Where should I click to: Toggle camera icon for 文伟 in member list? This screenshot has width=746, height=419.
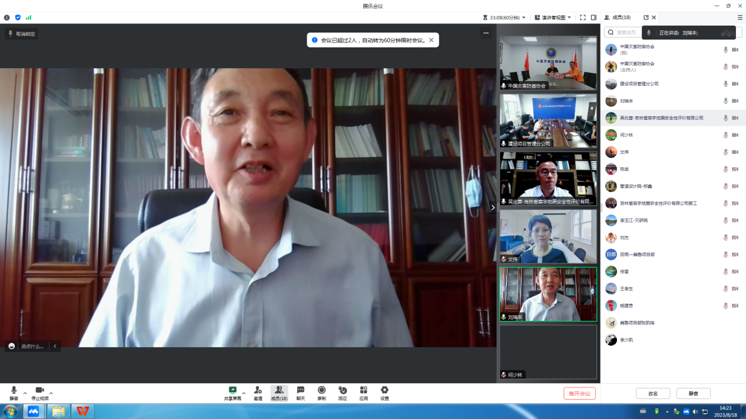735,152
